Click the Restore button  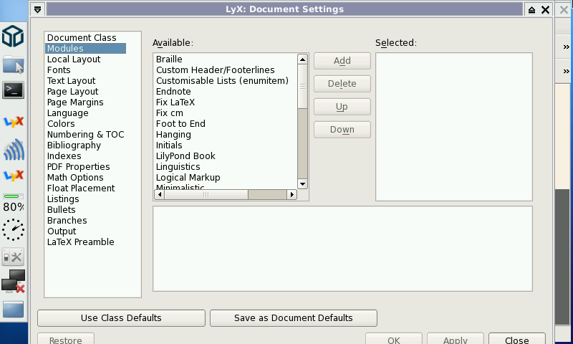(66, 340)
